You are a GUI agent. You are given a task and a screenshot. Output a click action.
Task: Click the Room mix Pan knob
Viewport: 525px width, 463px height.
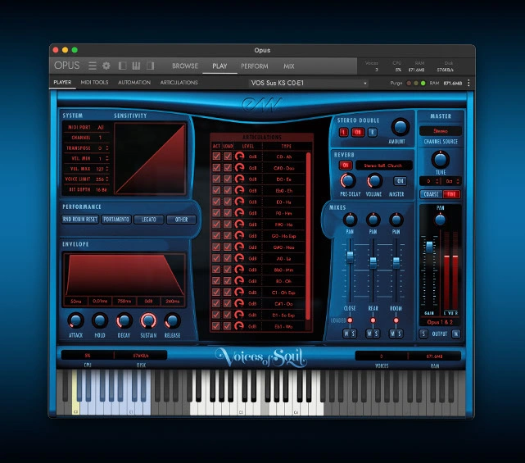396,220
